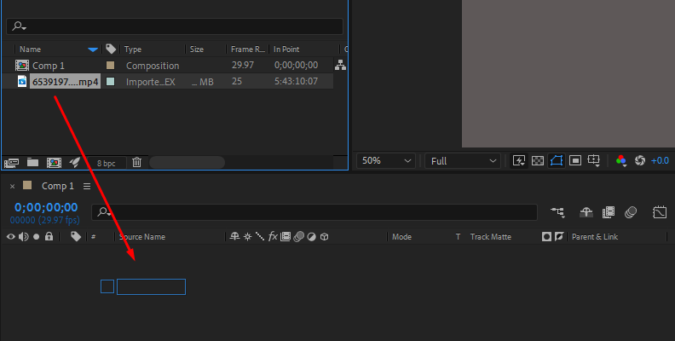Open the Comp 1 timeline panel menu
This screenshot has height=341, width=675.
87,186
